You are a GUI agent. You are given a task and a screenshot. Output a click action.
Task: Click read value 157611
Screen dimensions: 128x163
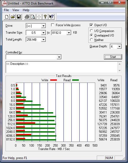click(115, 105)
